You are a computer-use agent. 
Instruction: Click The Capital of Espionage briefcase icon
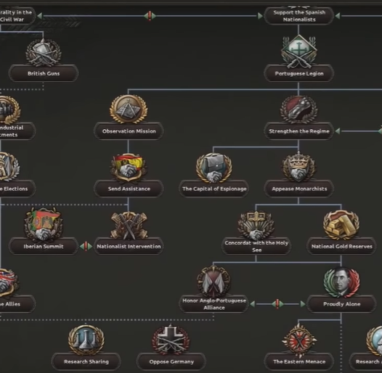click(x=214, y=167)
